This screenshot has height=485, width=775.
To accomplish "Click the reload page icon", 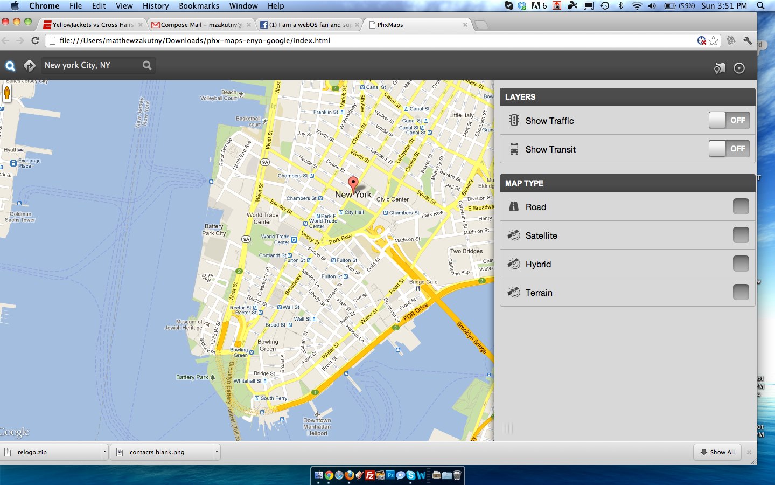I will click(36, 40).
